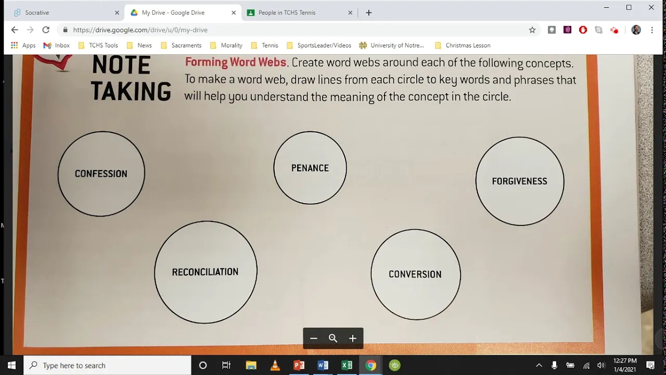
Task: Open the Chrome three-dot menu
Action: (652, 30)
